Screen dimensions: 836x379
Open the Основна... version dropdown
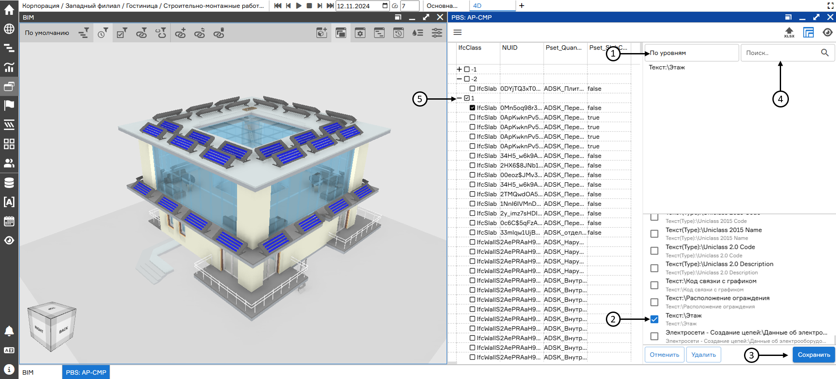tap(442, 6)
